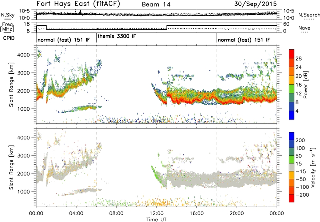Viewport: 320px width, 222px height.
Task: Click the '16:00' time tick label
Action: (x=196, y=214)
